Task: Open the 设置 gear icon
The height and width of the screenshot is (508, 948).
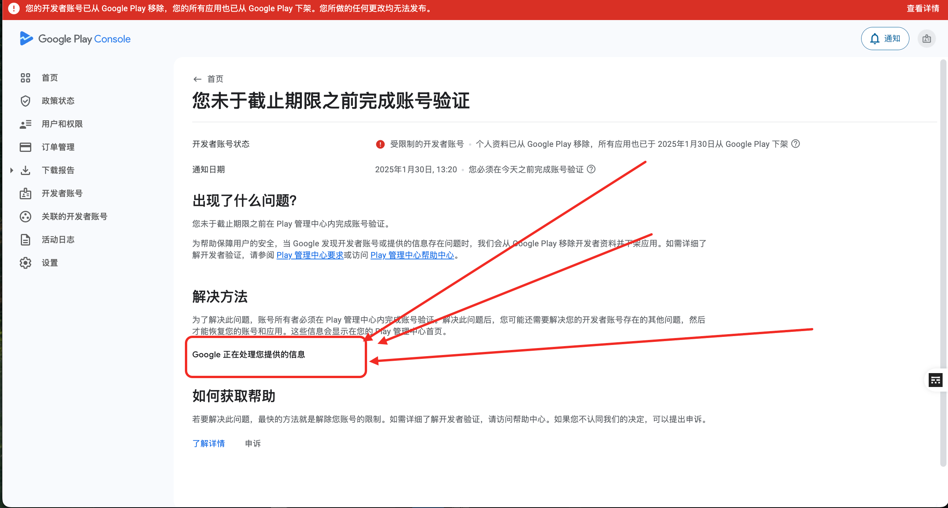Action: [25, 262]
